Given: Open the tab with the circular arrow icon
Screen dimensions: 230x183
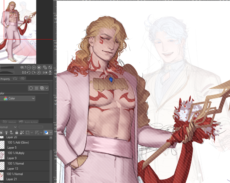Looking at the screenshot, I should pyautogui.click(x=22, y=79).
